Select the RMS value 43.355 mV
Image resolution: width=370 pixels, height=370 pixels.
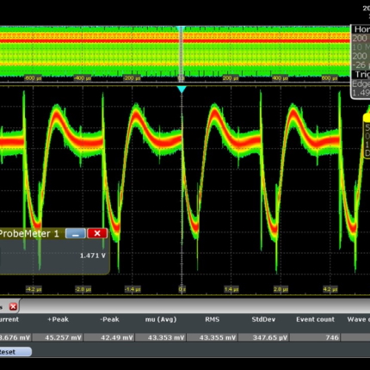point(213,337)
